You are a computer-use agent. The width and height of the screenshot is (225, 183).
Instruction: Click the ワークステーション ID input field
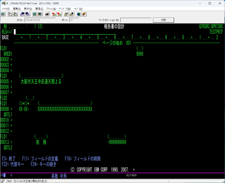pos(136,20)
